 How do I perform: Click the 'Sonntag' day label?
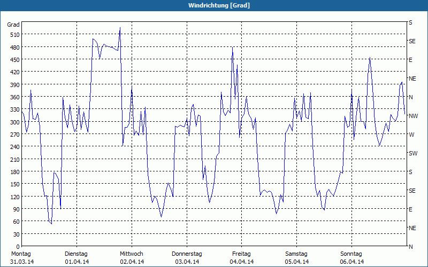point(351,254)
